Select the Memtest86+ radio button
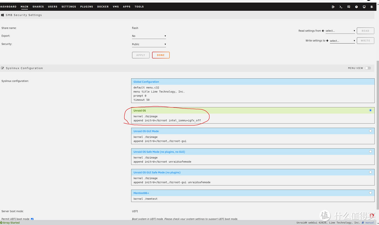379x225 pixels. (370, 193)
